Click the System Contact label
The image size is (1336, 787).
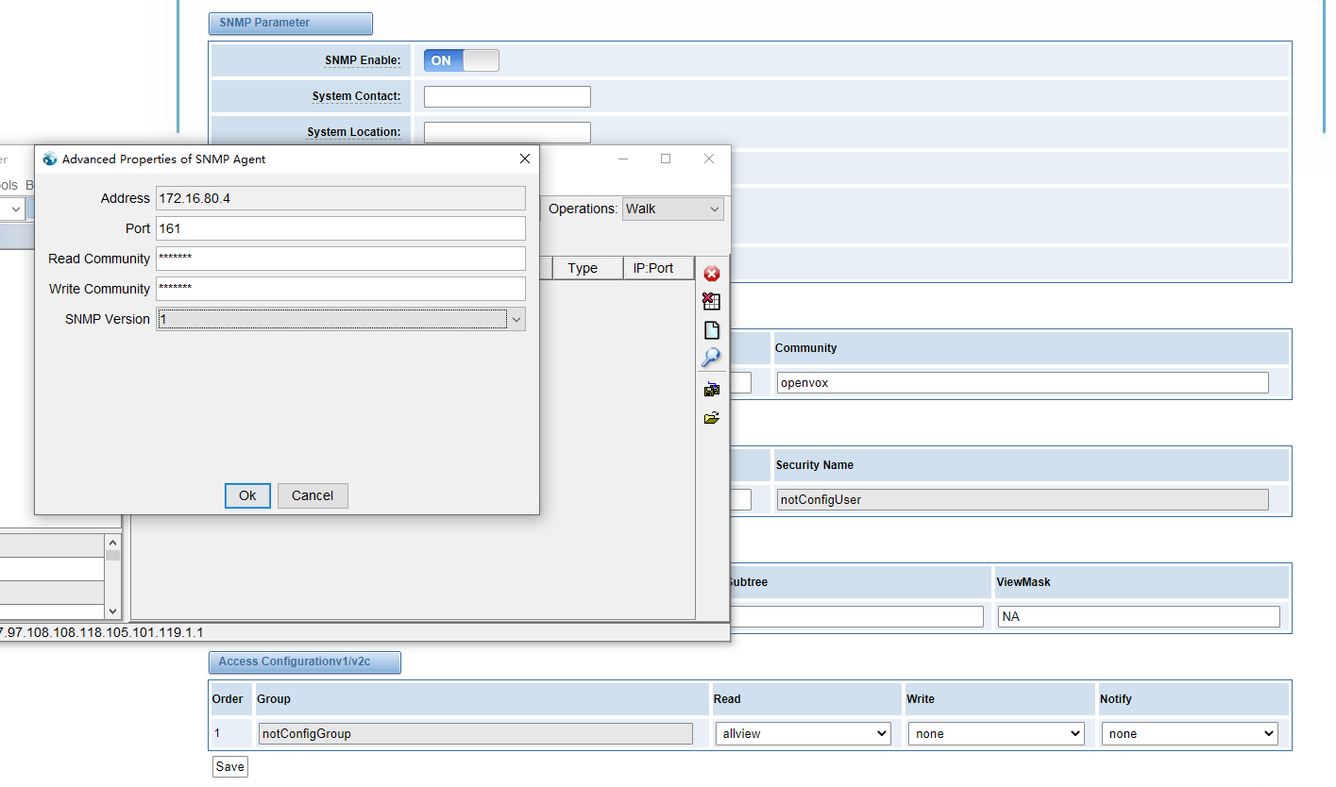(x=356, y=96)
